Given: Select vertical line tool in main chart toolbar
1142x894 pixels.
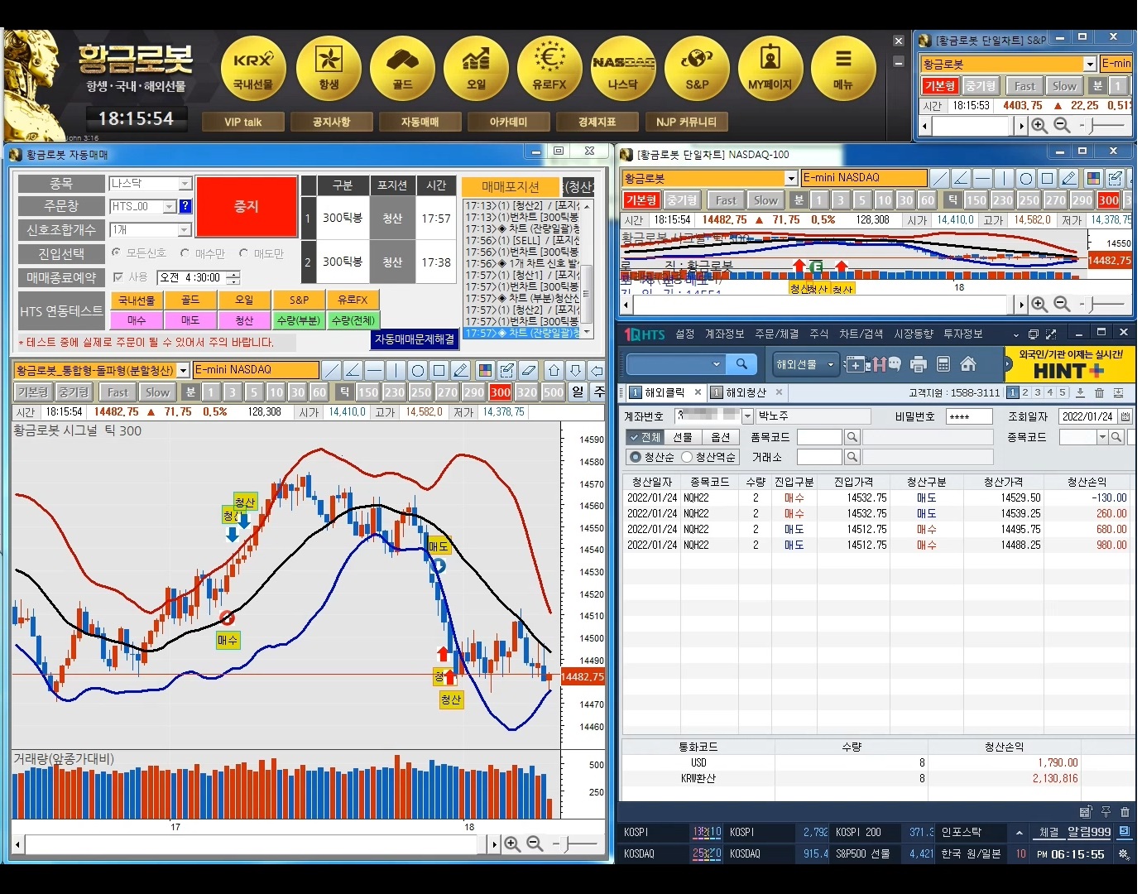Looking at the screenshot, I should coord(396,370).
